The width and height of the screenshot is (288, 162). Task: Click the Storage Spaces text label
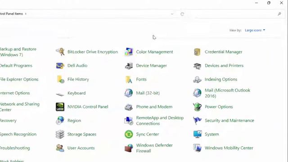(x=82, y=134)
